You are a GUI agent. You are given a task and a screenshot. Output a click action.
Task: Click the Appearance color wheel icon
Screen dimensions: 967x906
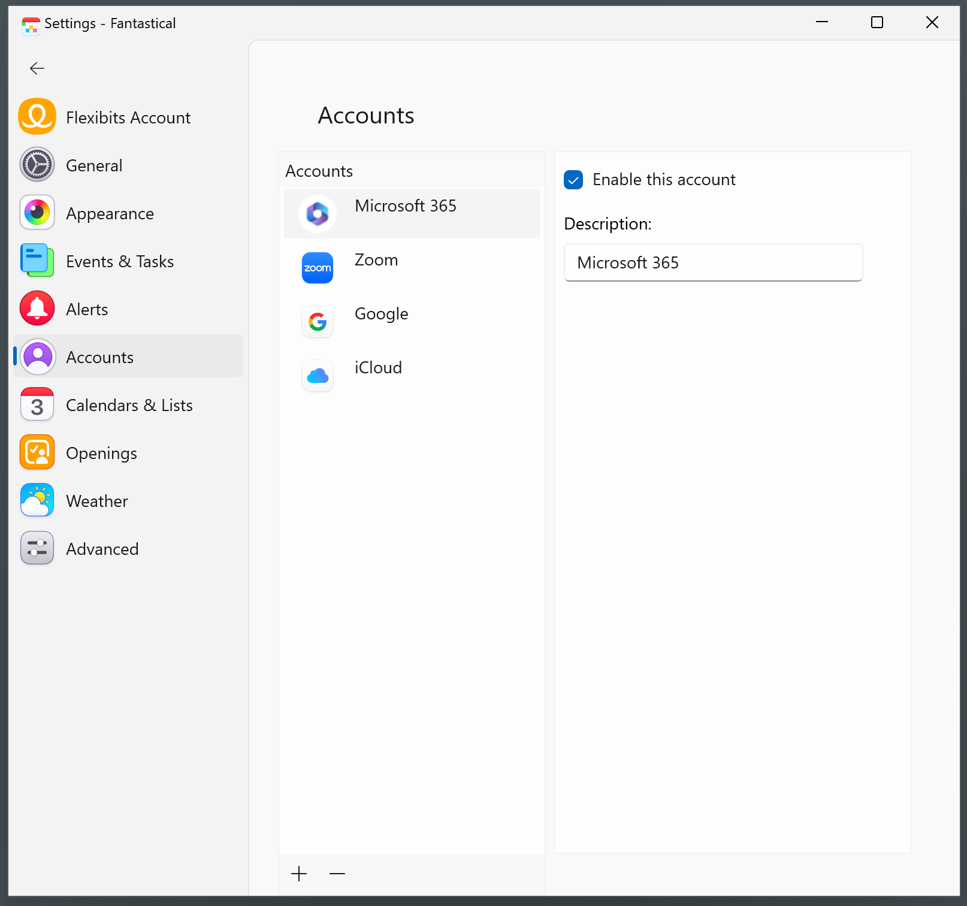[37, 213]
